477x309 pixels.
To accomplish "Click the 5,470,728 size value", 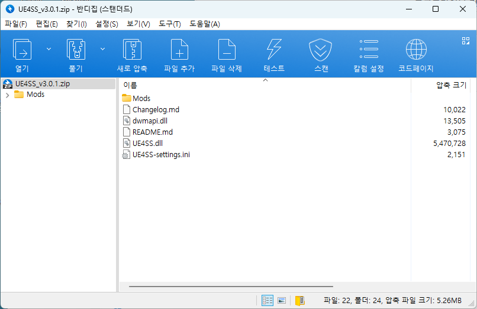I will (x=449, y=144).
